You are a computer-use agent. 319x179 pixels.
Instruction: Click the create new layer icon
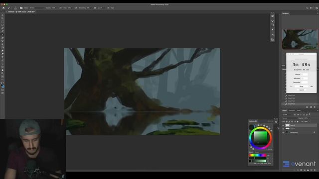pyautogui.click(x=311, y=170)
